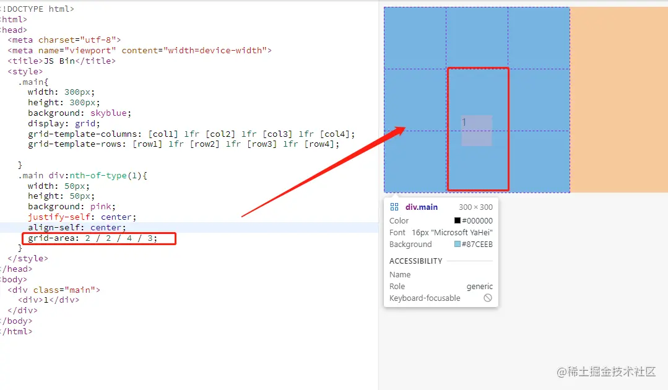Click the grid-template-rows code line
The image size is (668, 390).
click(184, 144)
